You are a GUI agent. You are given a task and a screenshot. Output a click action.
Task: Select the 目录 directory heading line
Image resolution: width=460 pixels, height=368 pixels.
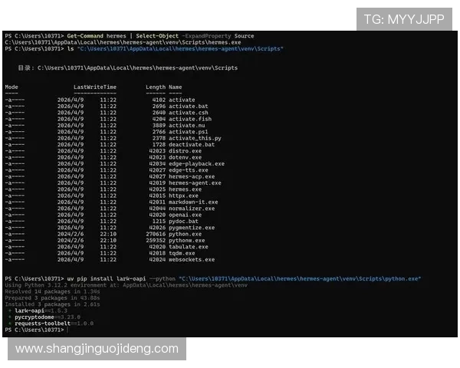tap(128, 67)
